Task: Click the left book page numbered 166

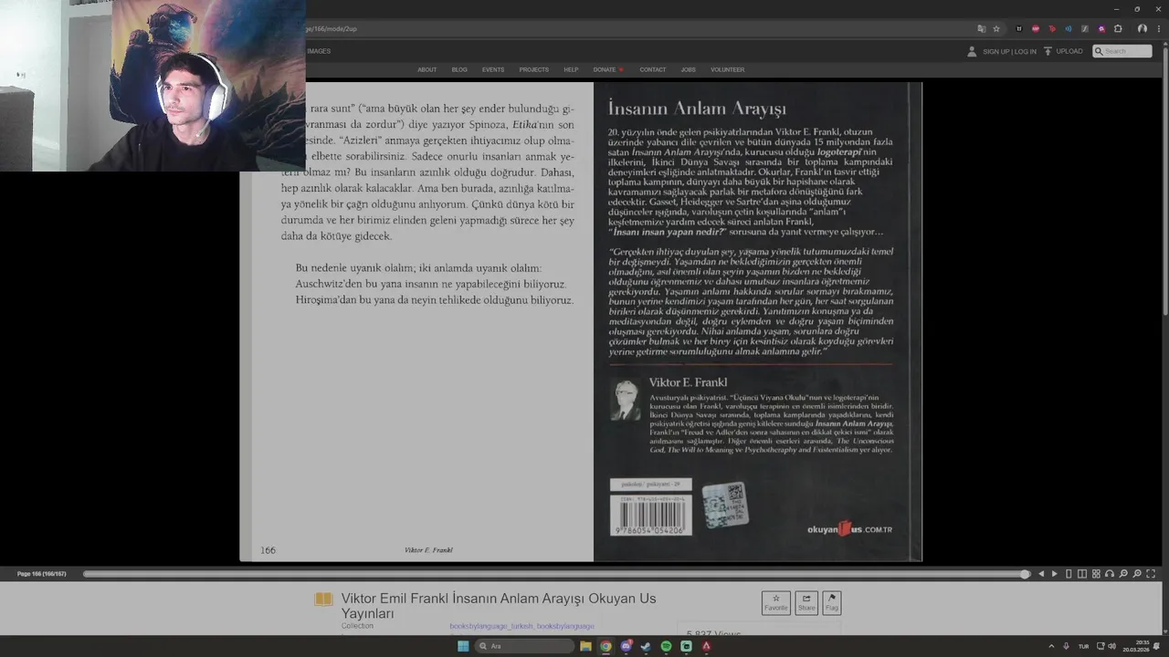Action: click(x=416, y=322)
